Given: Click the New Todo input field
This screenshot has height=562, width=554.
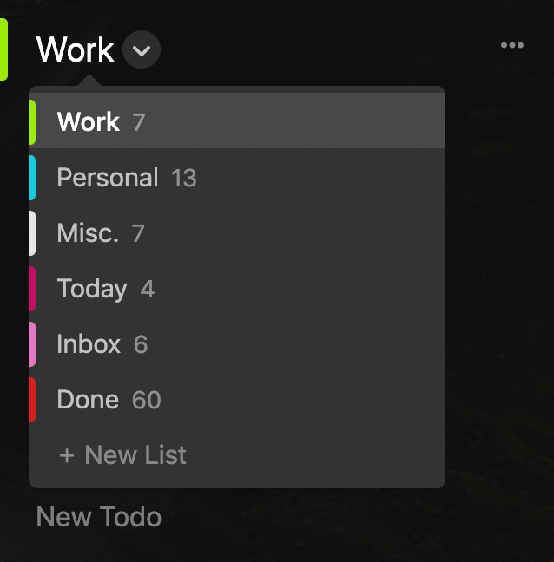Looking at the screenshot, I should click(99, 517).
